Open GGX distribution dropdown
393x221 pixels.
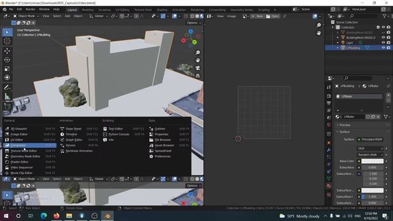[x=370, y=149]
